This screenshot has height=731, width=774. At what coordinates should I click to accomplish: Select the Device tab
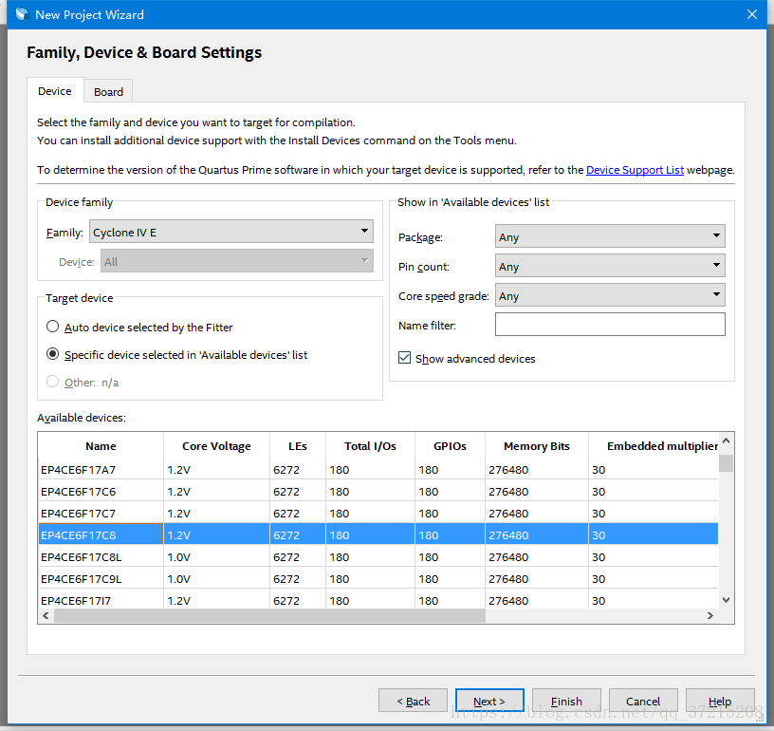(55, 91)
